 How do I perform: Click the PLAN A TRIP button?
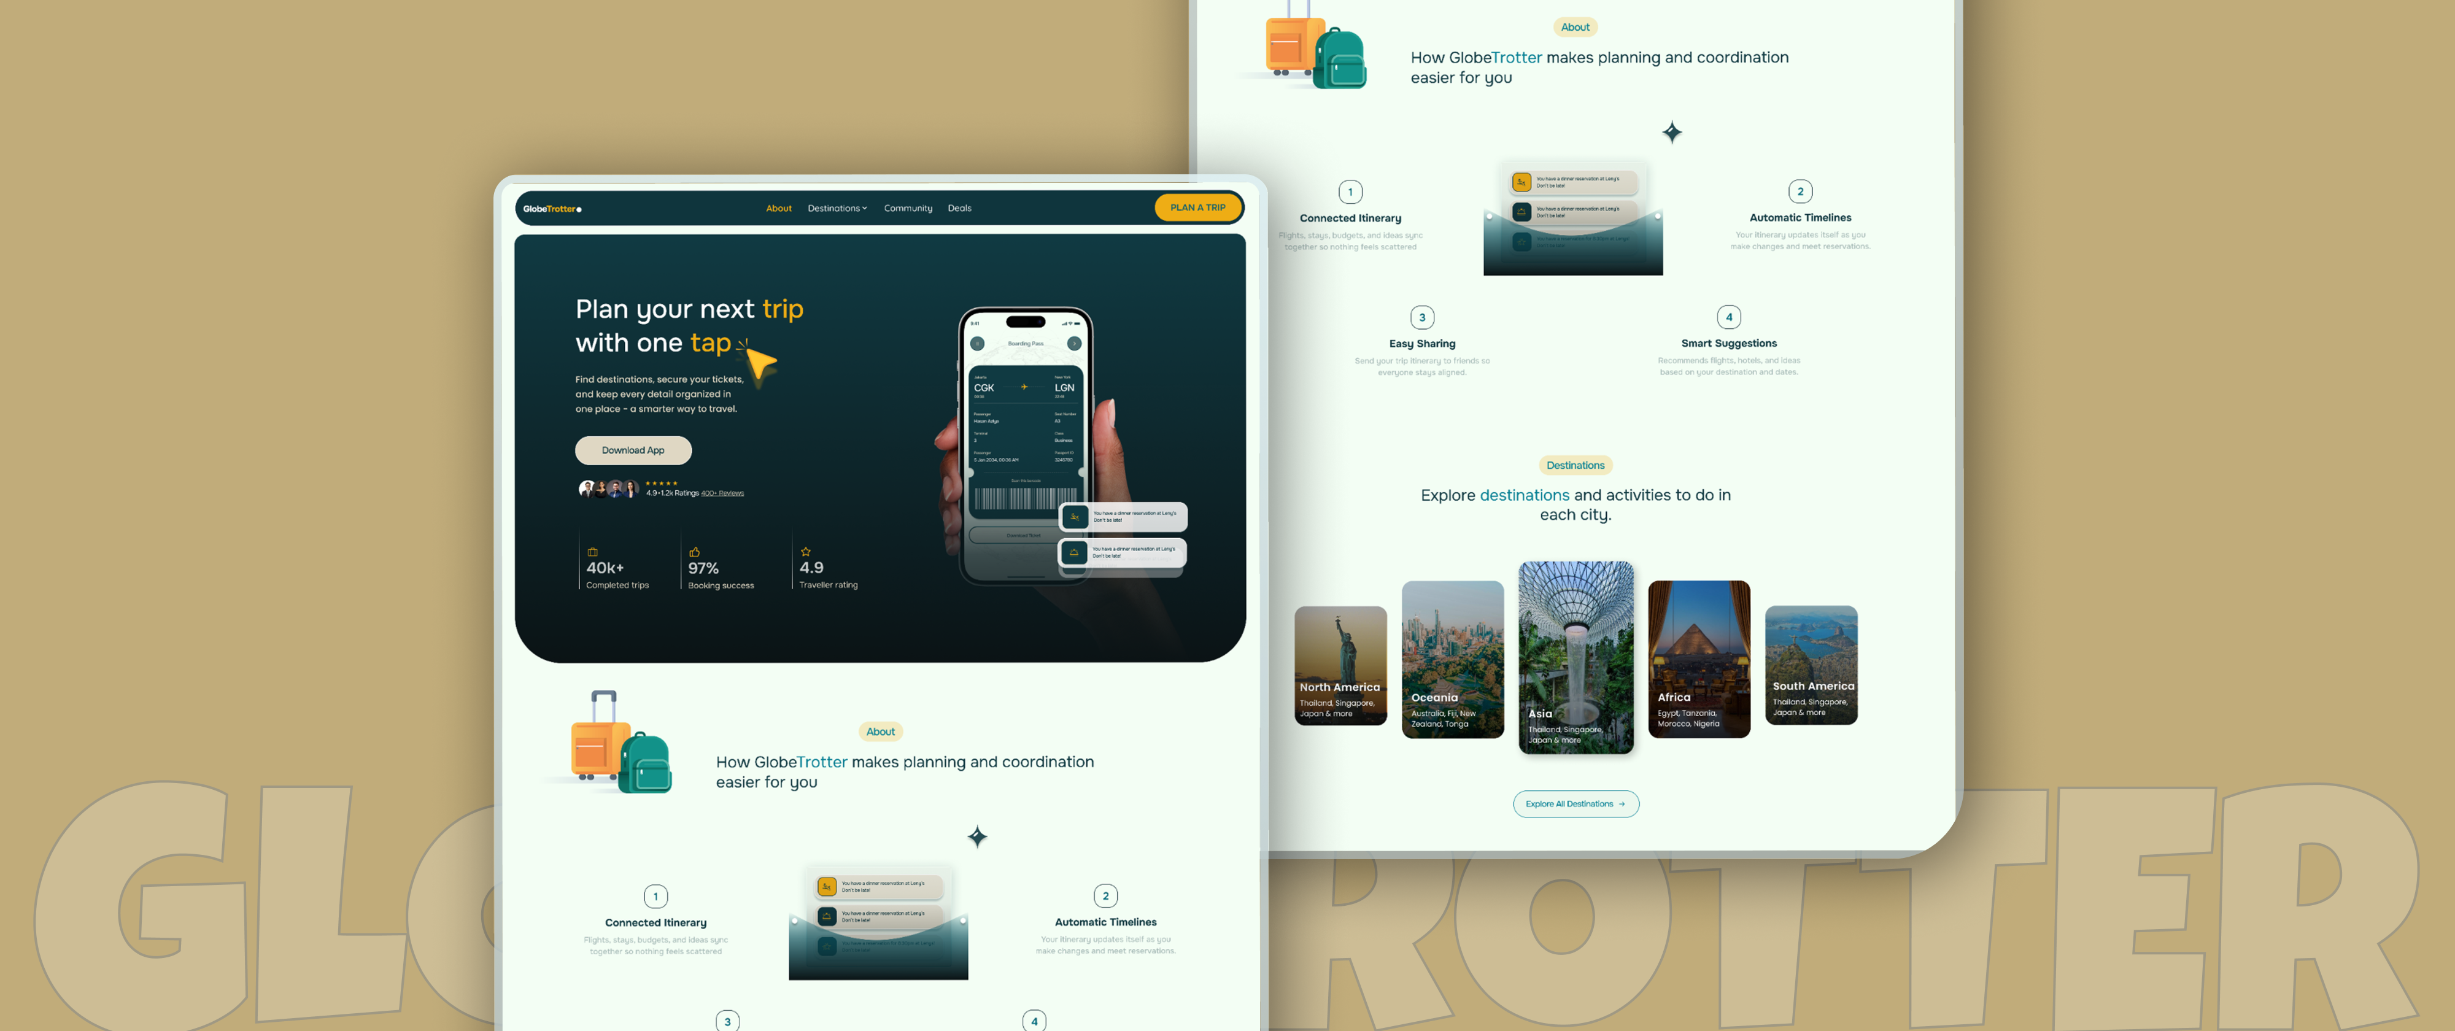(x=1198, y=207)
